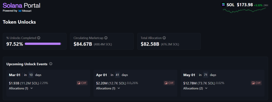This screenshot has height=102, width=272.
Task: Click the info icon next to Circulating Marketcap
Action: pyautogui.click(x=106, y=38)
